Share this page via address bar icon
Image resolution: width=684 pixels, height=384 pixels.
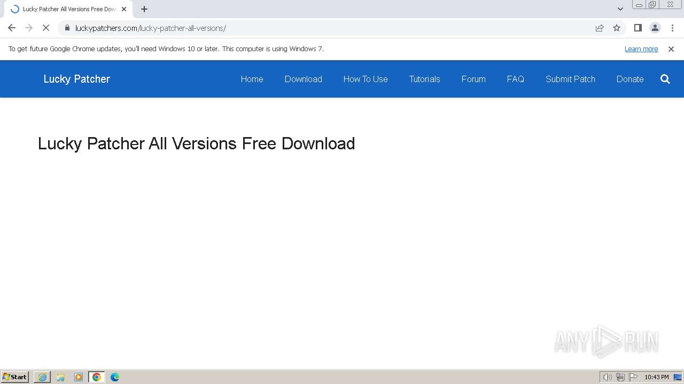tap(600, 28)
